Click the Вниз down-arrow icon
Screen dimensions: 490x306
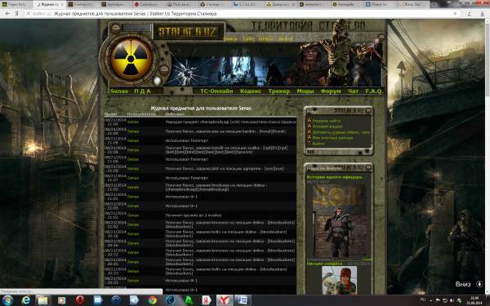coord(479,284)
